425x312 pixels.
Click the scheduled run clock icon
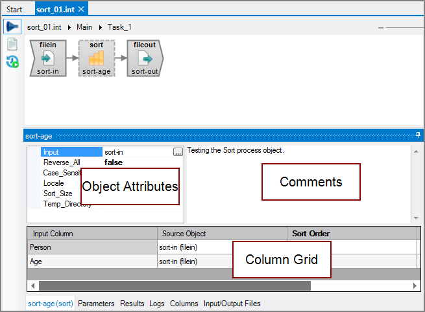click(x=12, y=62)
